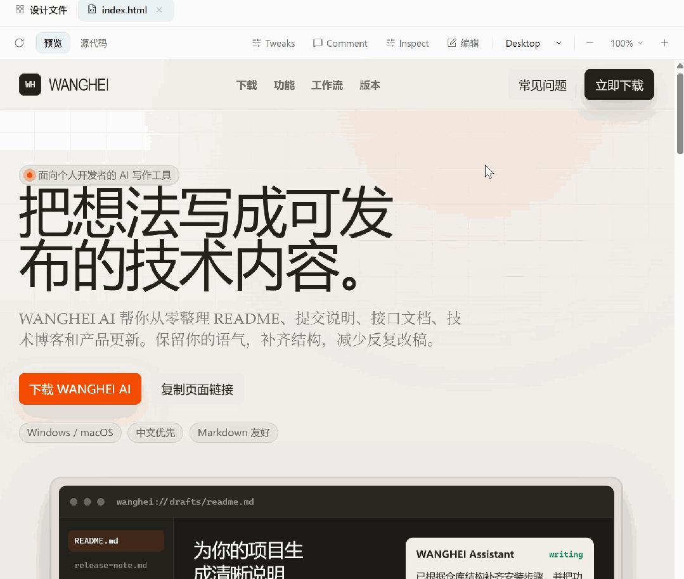This screenshot has width=684, height=579.
Task: Click the scrollbar up arrow
Action: [x=680, y=66]
